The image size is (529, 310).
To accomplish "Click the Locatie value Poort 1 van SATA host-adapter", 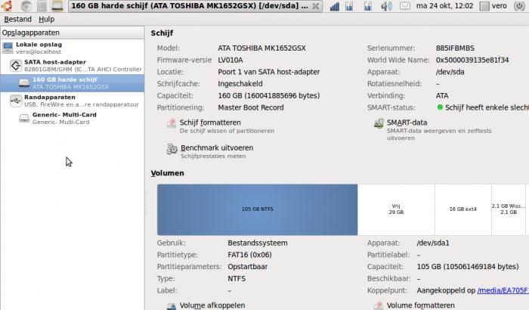I will (269, 72).
